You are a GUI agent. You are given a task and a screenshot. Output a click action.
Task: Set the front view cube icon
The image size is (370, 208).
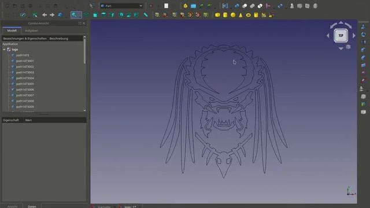click(95, 15)
